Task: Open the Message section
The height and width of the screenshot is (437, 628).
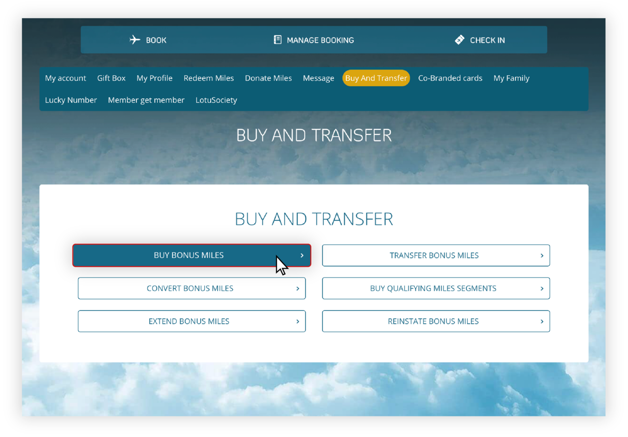Action: 318,78
